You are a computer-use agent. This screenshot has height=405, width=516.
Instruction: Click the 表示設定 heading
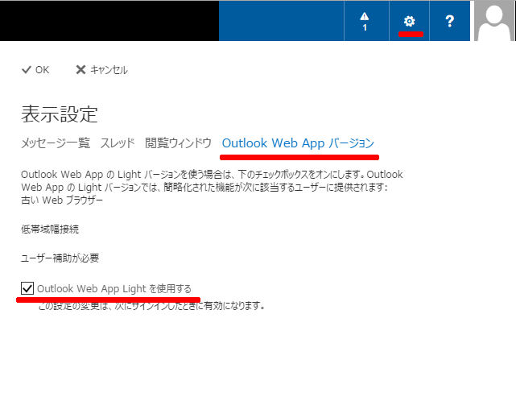(x=60, y=114)
